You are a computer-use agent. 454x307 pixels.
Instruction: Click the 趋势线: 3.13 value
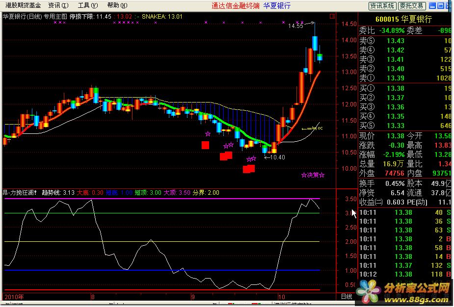pos(58,192)
